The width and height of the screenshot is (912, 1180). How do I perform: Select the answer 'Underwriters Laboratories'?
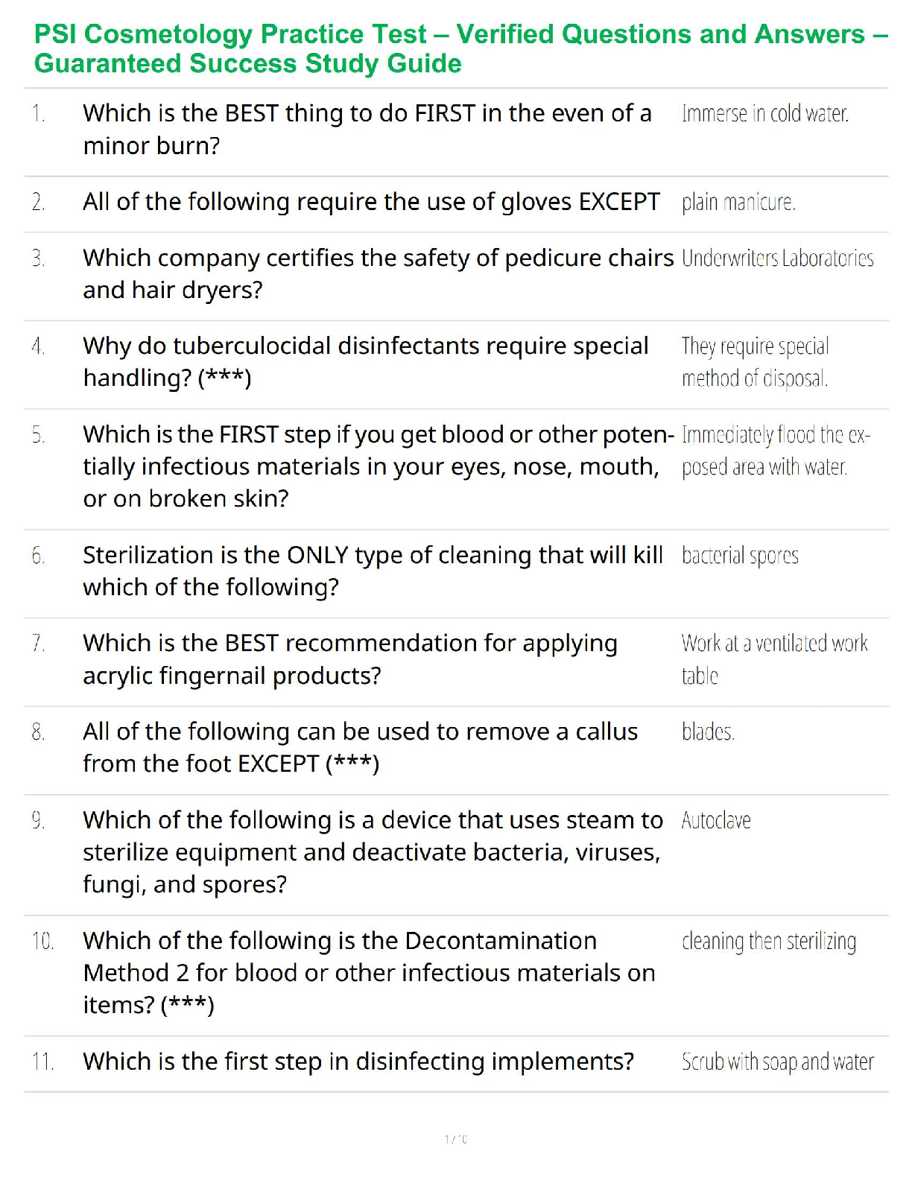tap(777, 258)
